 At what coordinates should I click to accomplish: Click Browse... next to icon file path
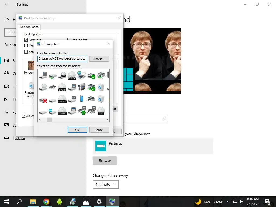coord(99,59)
